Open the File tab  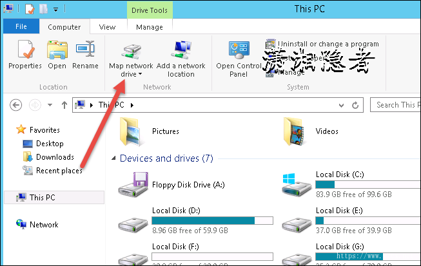(21, 26)
